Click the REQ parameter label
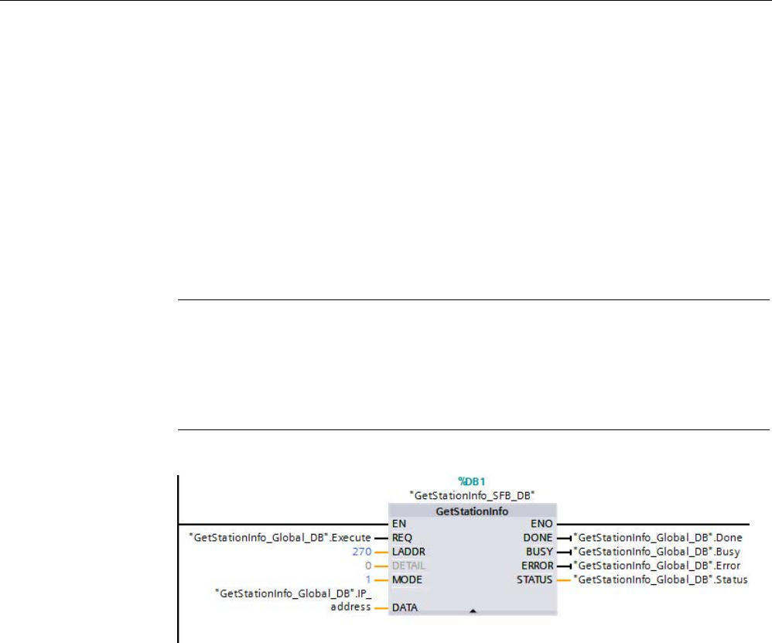 [402, 538]
